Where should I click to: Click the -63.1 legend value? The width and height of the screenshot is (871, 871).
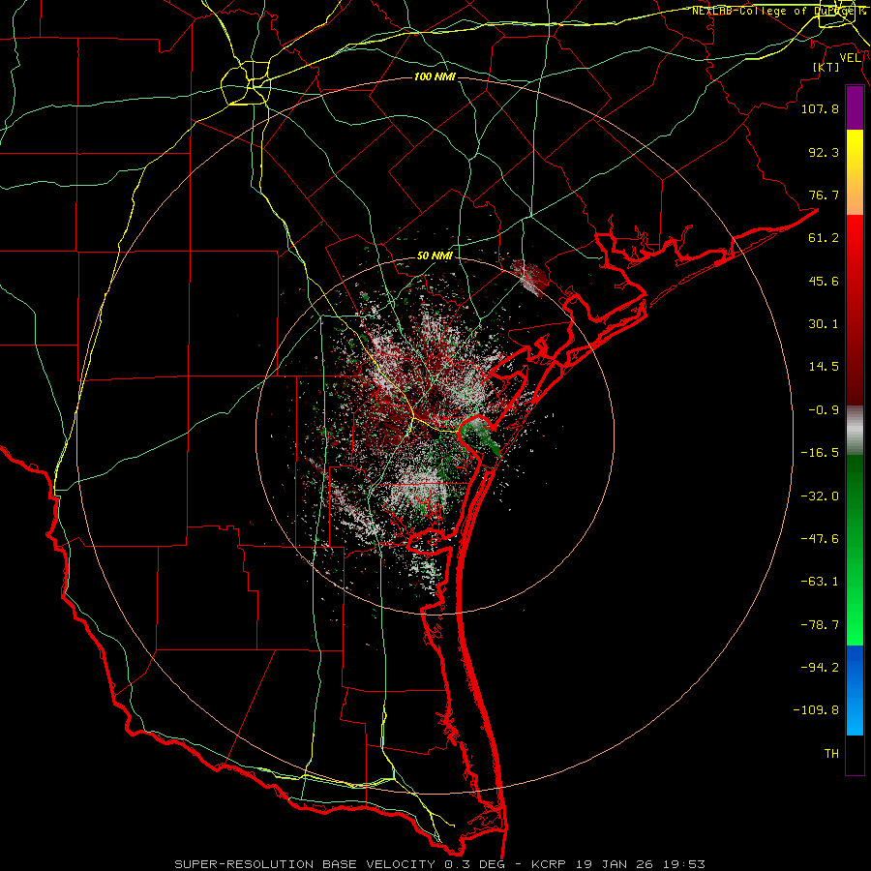tap(820, 582)
